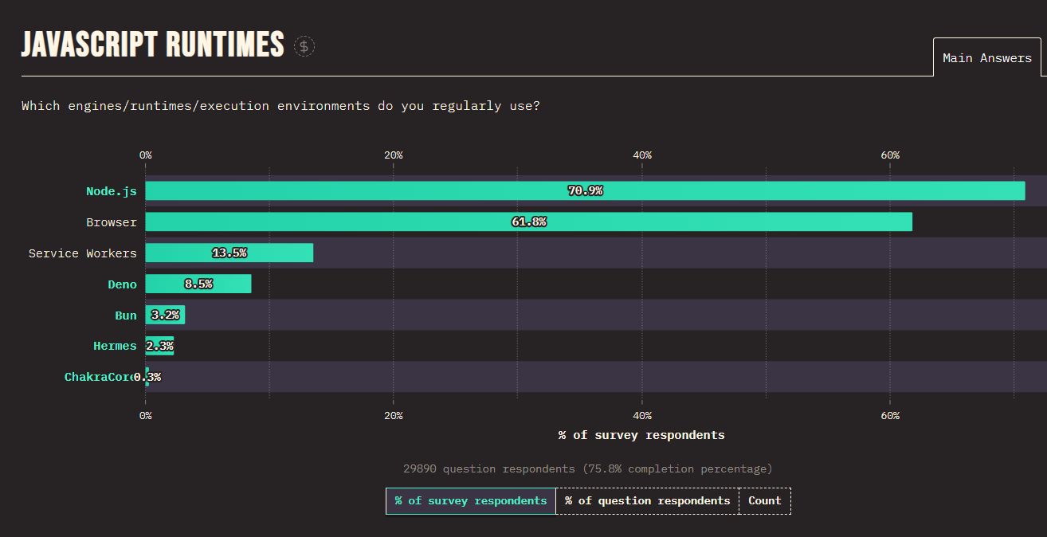
Task: Open the Node.js label link
Action: coord(112,191)
